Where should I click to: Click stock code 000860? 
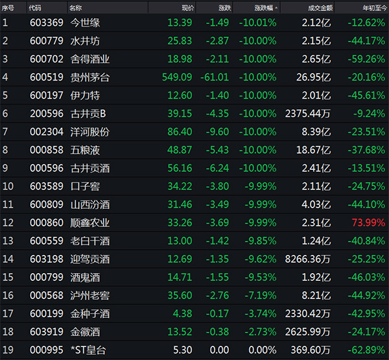47,222
